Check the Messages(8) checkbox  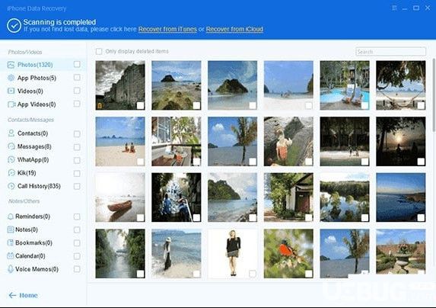pos(77,147)
